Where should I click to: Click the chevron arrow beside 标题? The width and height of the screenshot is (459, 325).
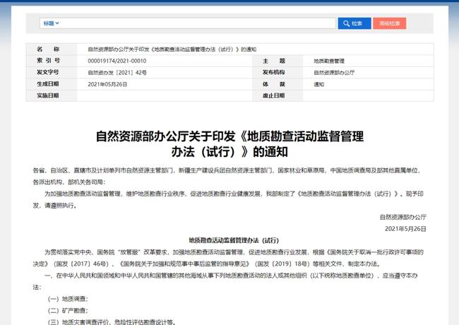point(57,23)
